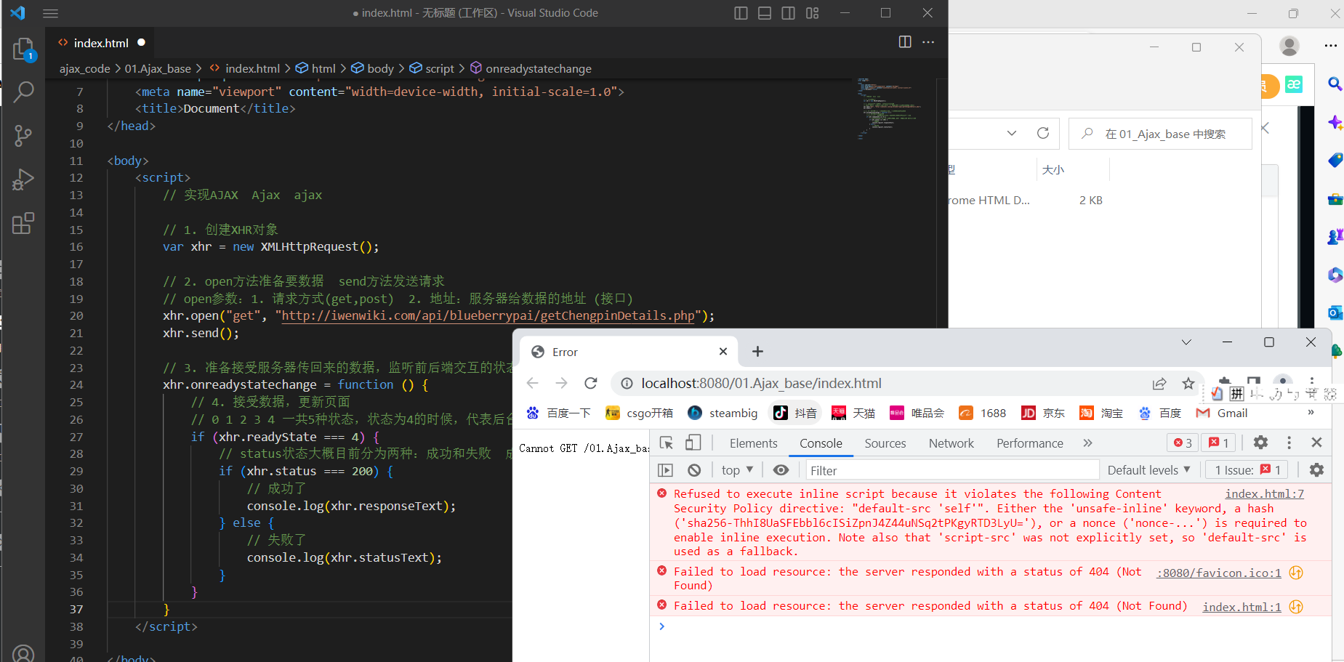Show the DevTools console sidebar
Screen dimensions: 1344x662
click(665, 470)
